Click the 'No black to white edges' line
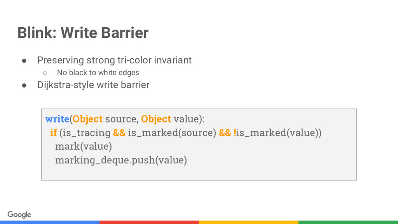 pos(98,73)
